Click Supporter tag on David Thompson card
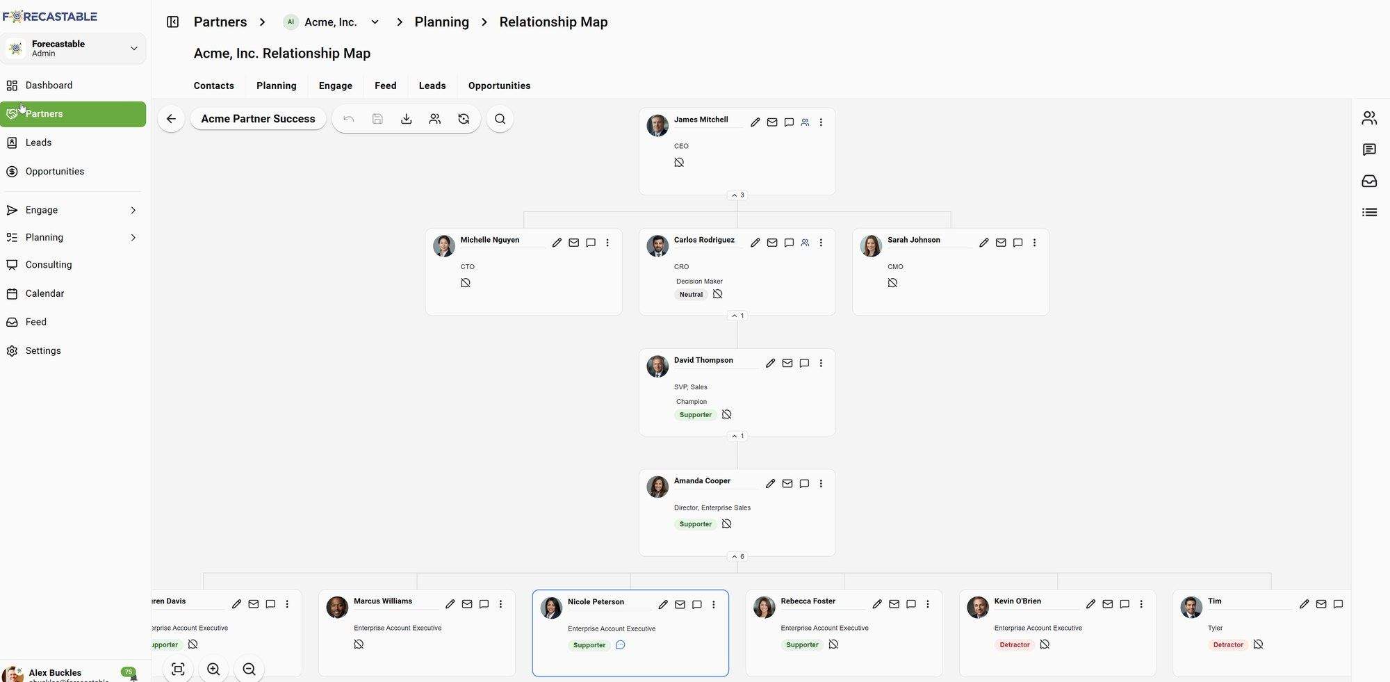1390x682 pixels. (696, 415)
